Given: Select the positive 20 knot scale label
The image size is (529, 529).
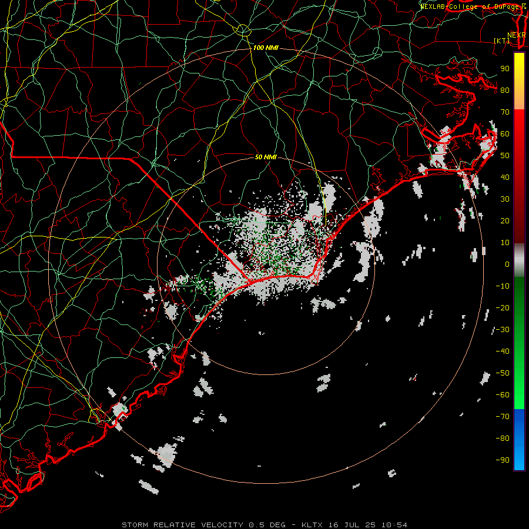Looking at the screenshot, I should coord(505,221).
